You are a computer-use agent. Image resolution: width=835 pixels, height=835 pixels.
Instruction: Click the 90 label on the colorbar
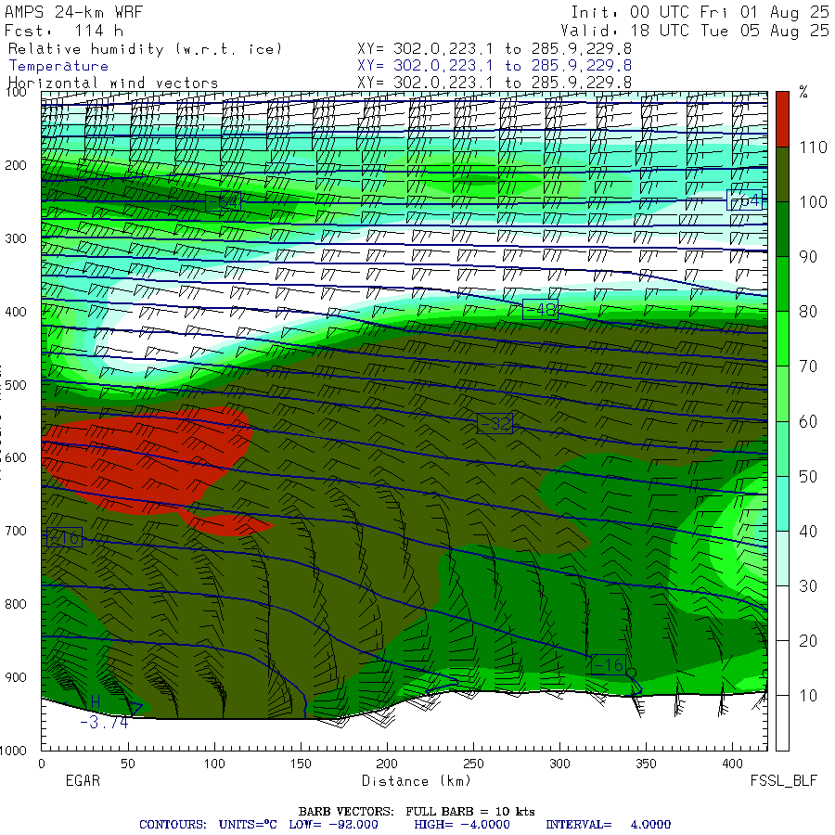click(808, 257)
